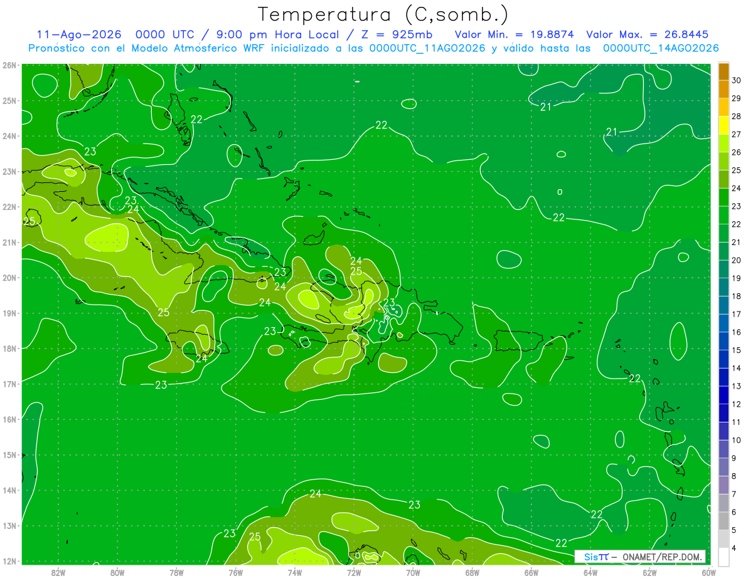Click the 76W longitude axis label

[235, 572]
